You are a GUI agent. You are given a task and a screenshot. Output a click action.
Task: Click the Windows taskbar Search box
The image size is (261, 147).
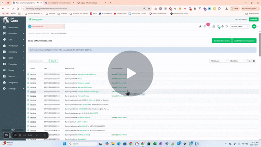[83, 144]
